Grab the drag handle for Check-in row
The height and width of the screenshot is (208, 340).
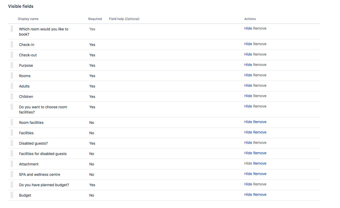coord(12,44)
